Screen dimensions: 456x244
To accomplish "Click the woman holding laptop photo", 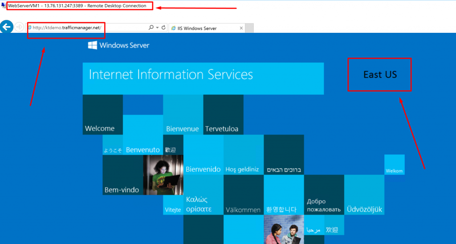I will [x=163, y=175].
